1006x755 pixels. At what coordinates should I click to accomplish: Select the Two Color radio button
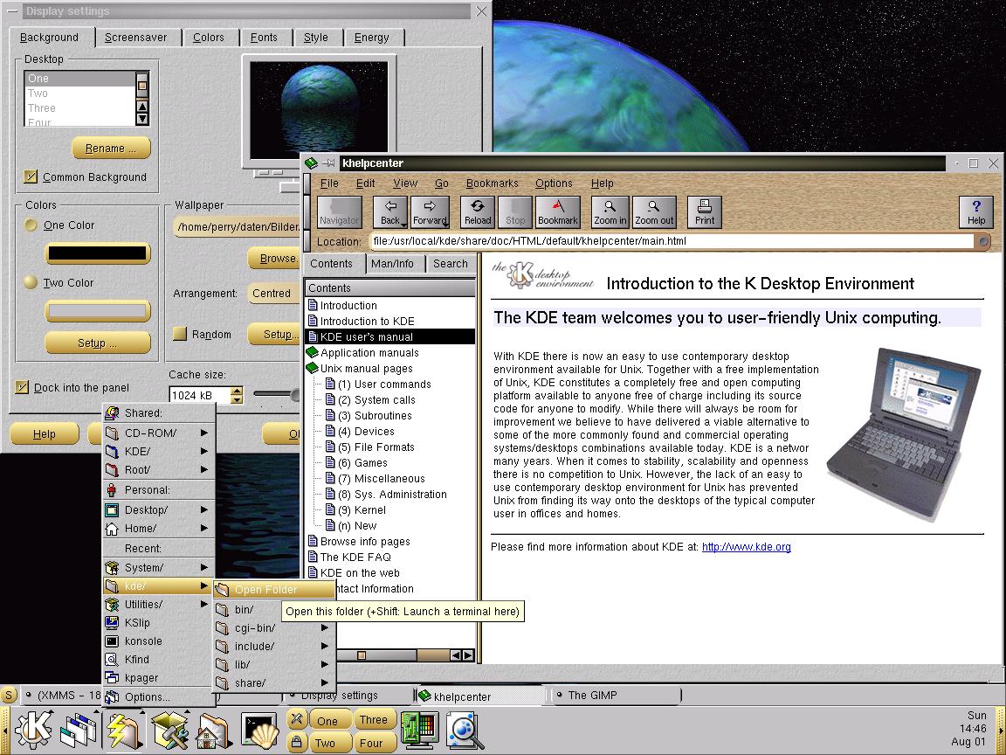31,282
